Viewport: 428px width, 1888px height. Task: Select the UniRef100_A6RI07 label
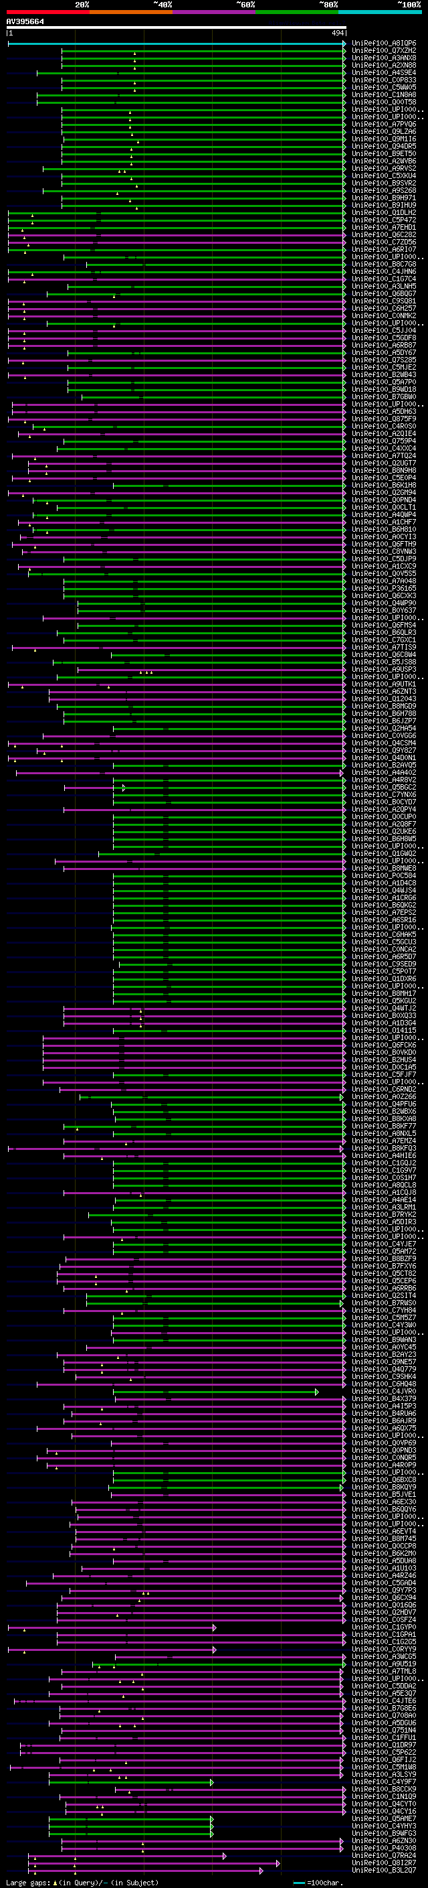coord(384,249)
